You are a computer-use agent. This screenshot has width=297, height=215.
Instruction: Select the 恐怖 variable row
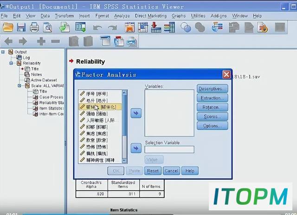[x=100, y=147]
